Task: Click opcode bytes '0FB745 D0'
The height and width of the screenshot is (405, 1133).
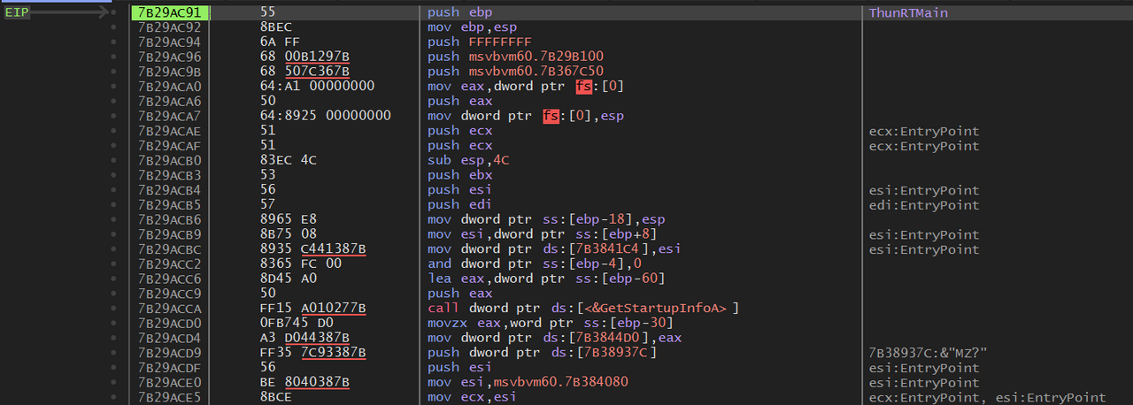Action: pyautogui.click(x=295, y=324)
